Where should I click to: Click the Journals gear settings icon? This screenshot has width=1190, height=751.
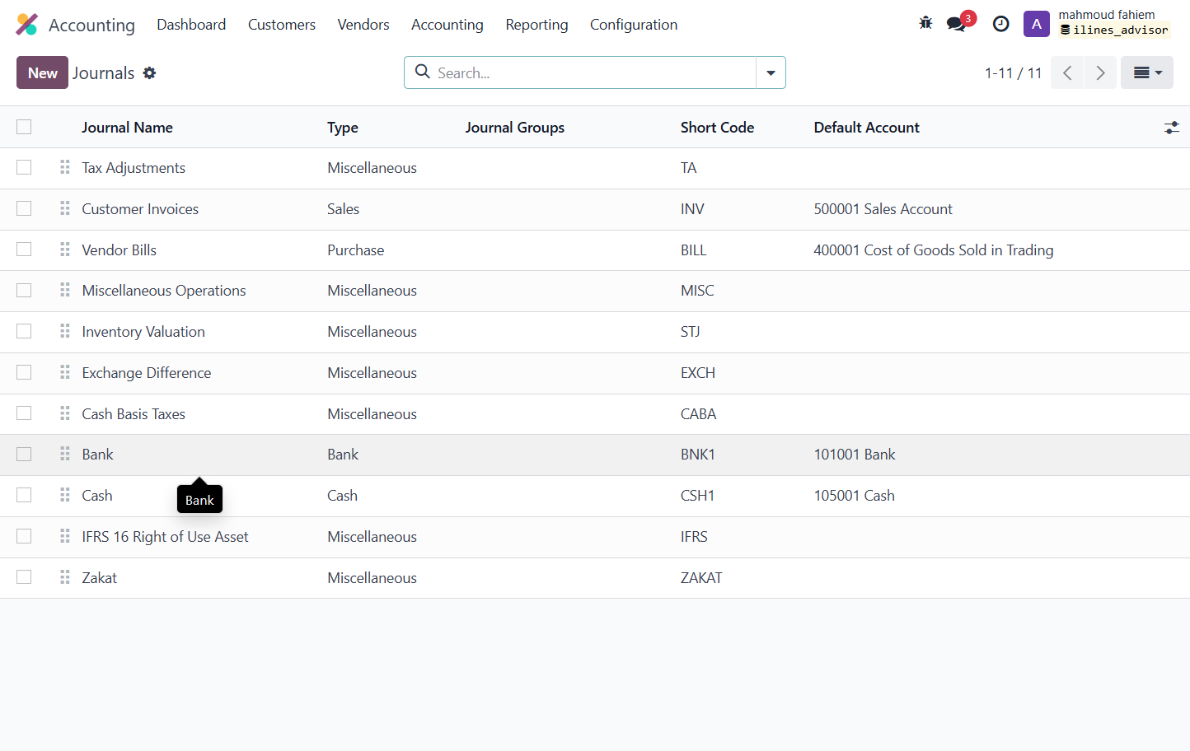point(149,72)
